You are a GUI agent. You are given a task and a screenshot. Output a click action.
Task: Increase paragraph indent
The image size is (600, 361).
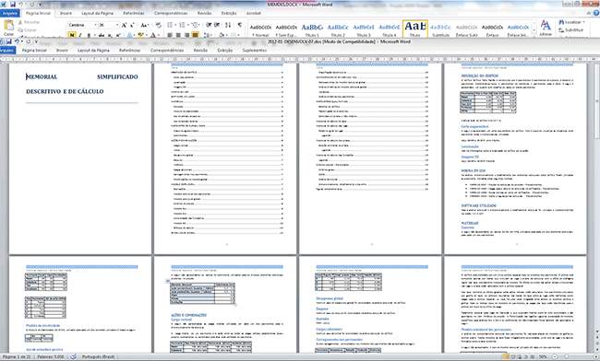point(217,25)
